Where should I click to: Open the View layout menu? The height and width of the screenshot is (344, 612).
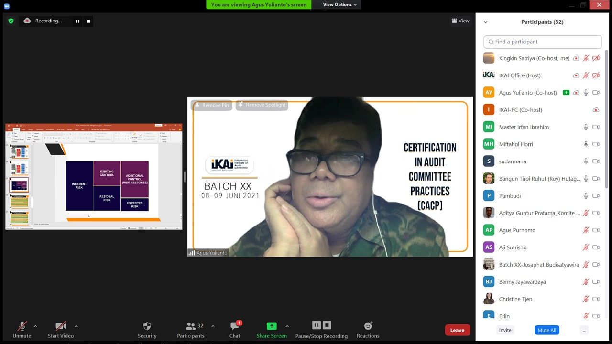461,21
